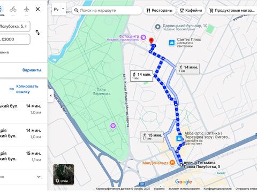This screenshot has height=192, width=257.
Task: Open the Слои layers thumbnail
Action: [x=64, y=174]
